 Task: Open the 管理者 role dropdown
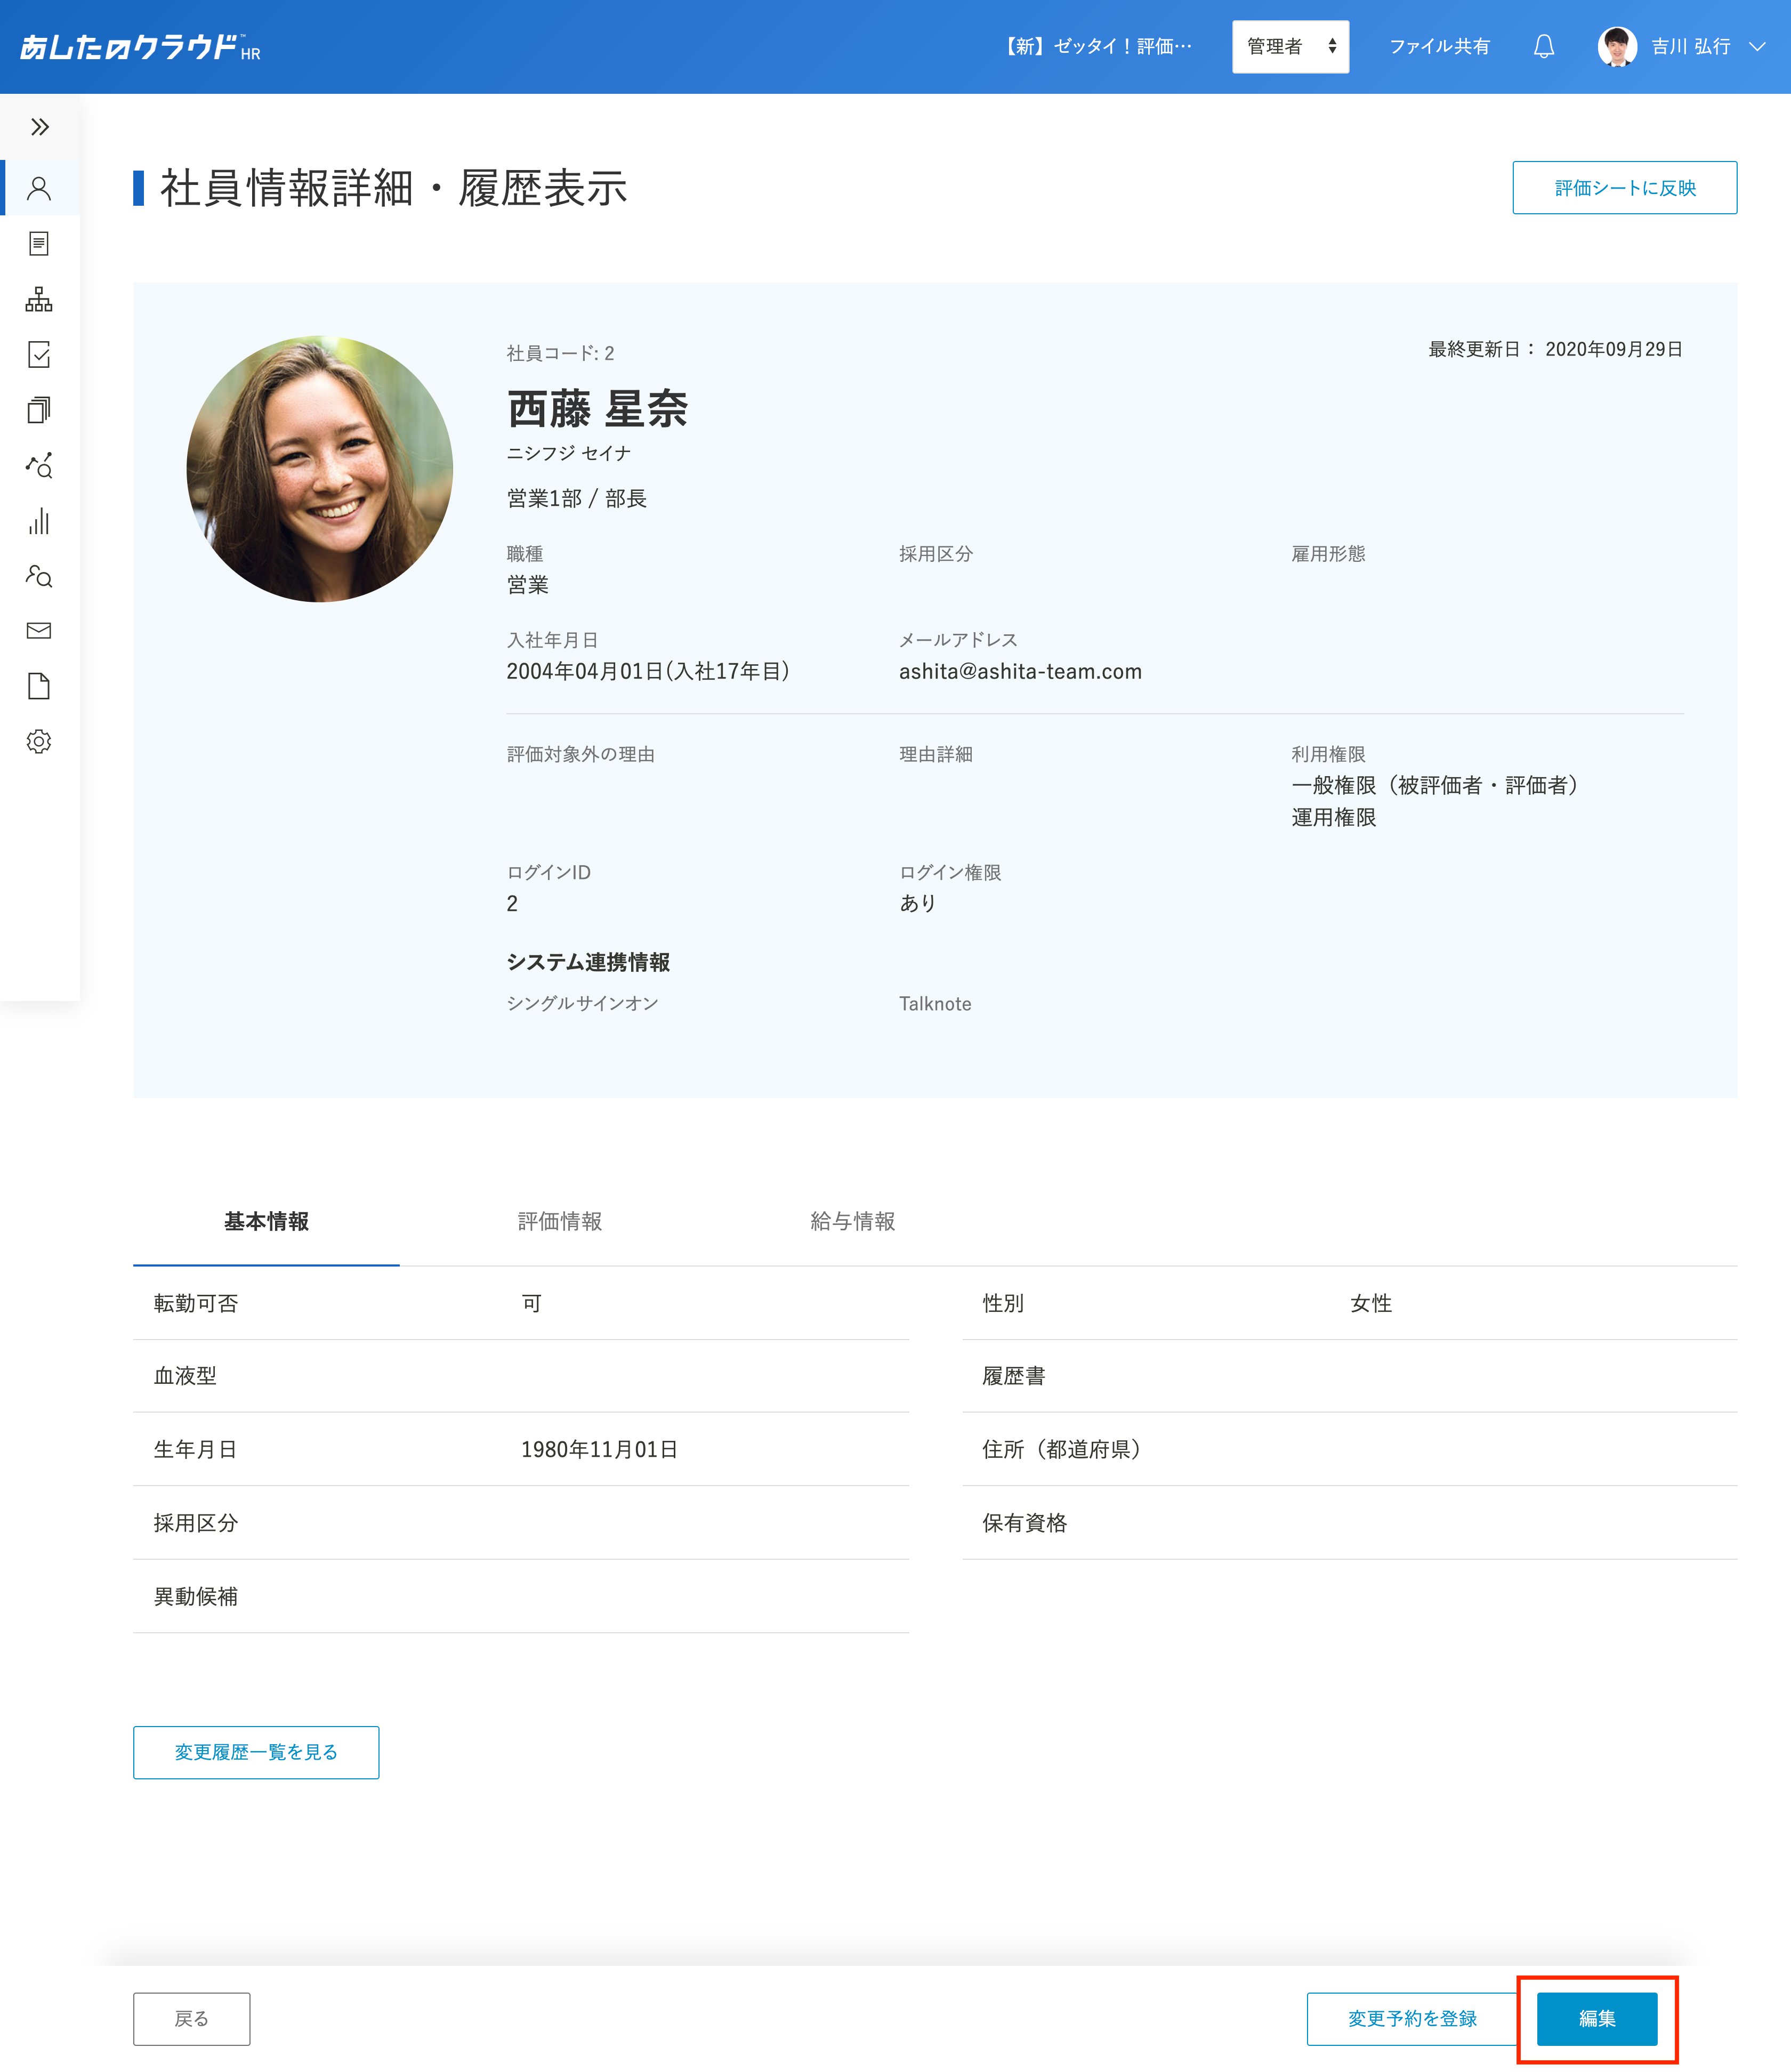tap(1290, 46)
